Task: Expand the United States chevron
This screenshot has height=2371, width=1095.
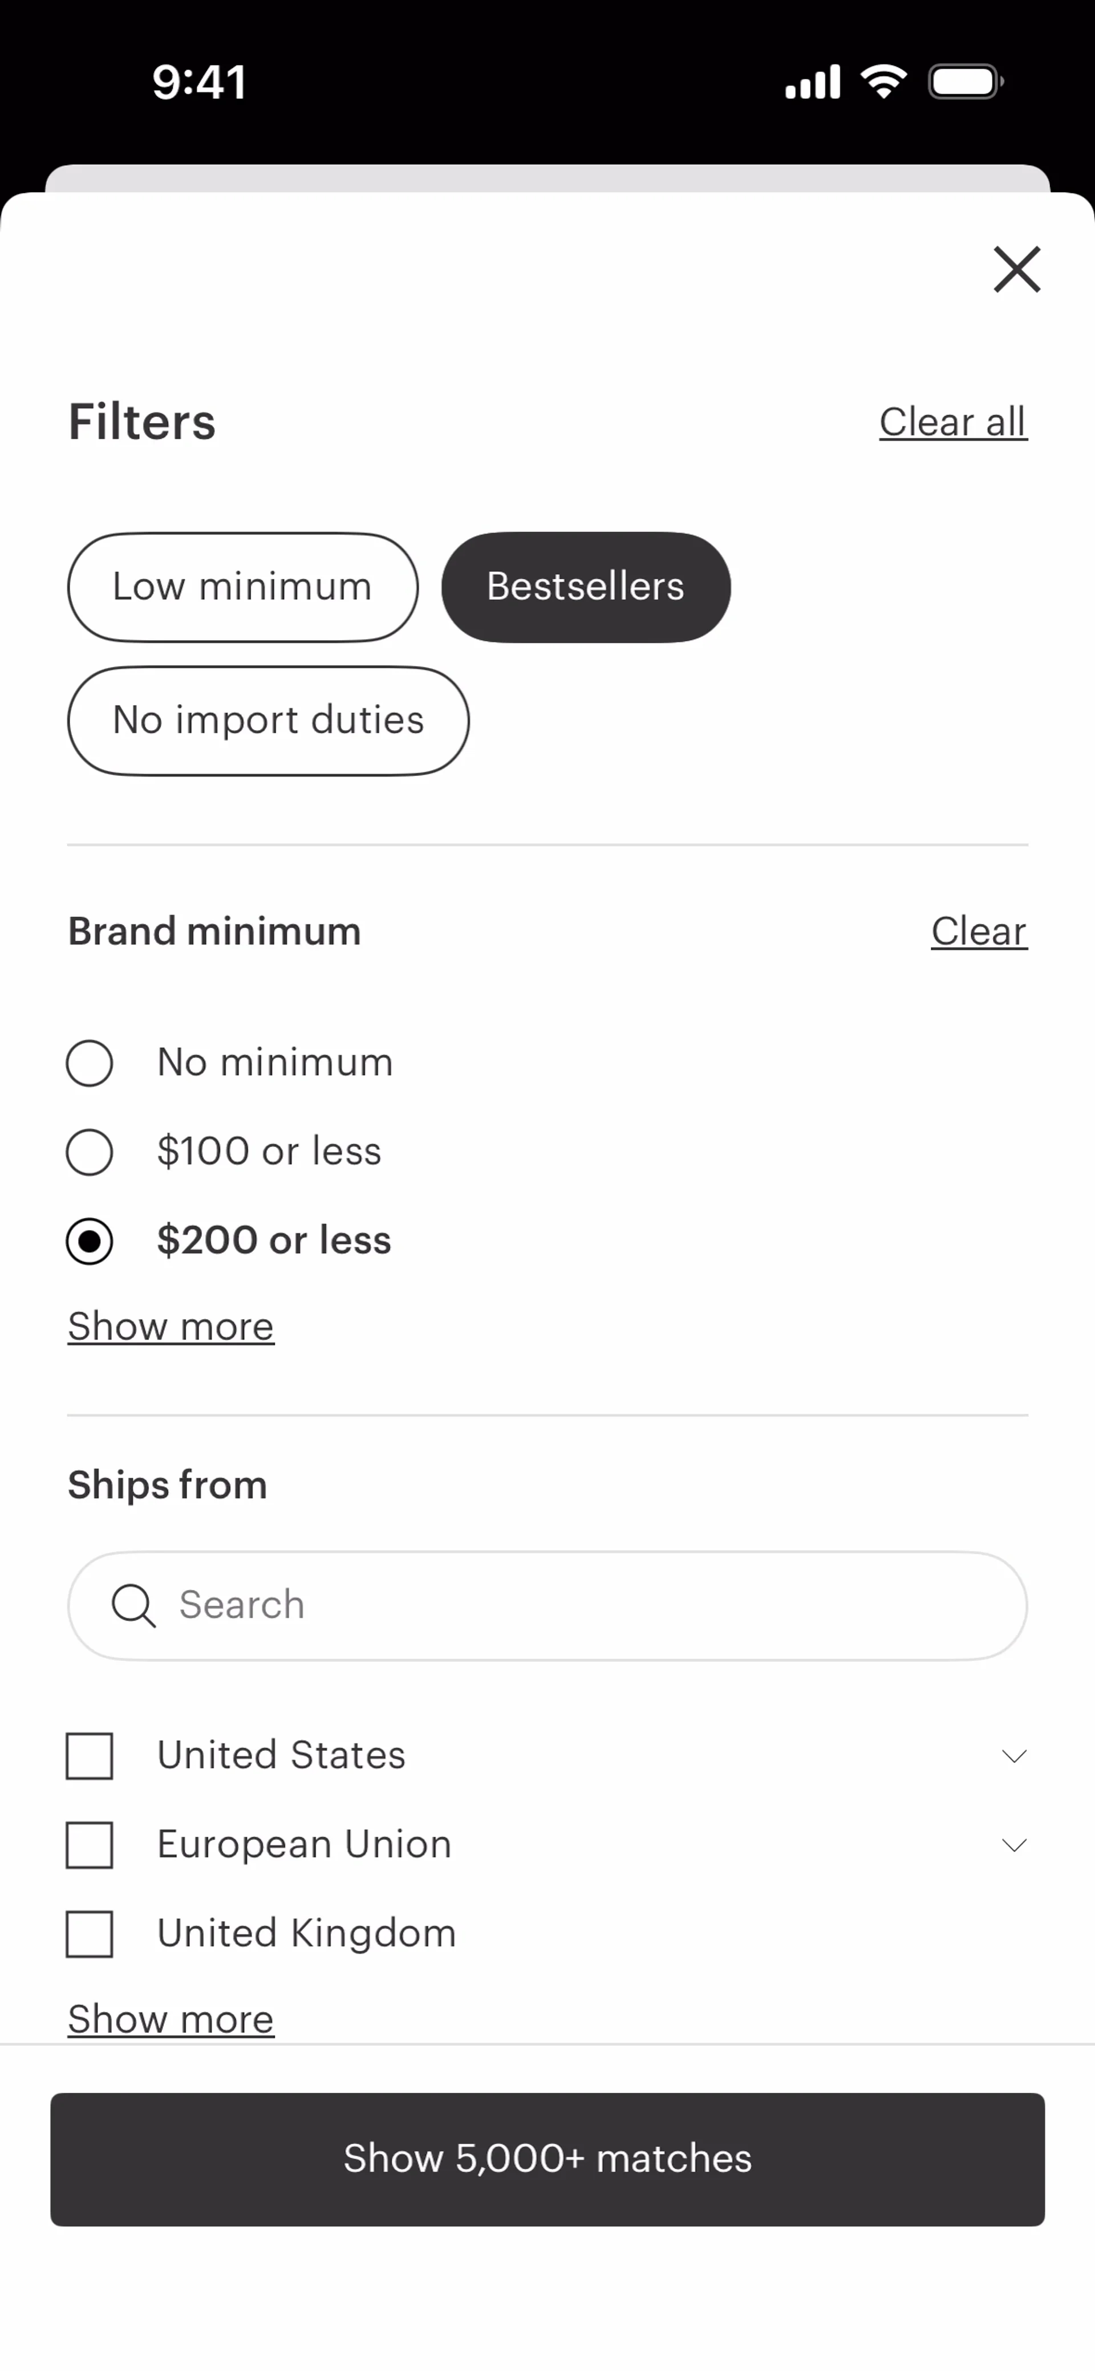Action: pos(1014,1756)
